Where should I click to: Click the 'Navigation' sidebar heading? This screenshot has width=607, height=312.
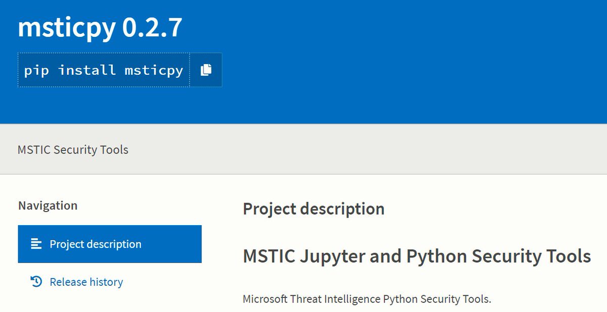pos(48,205)
